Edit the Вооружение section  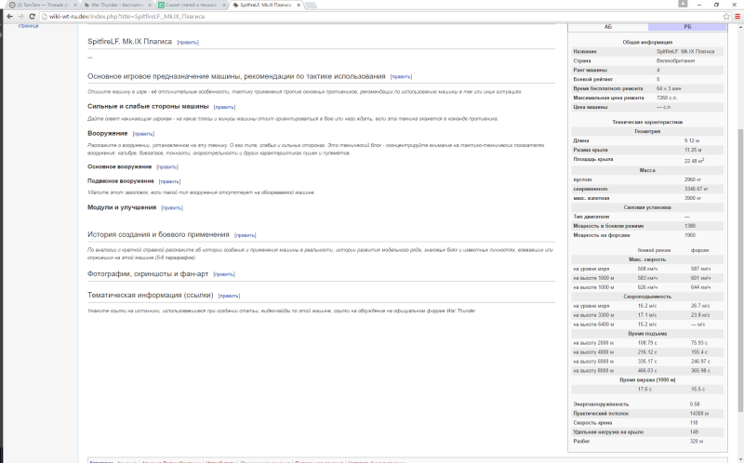point(143,134)
